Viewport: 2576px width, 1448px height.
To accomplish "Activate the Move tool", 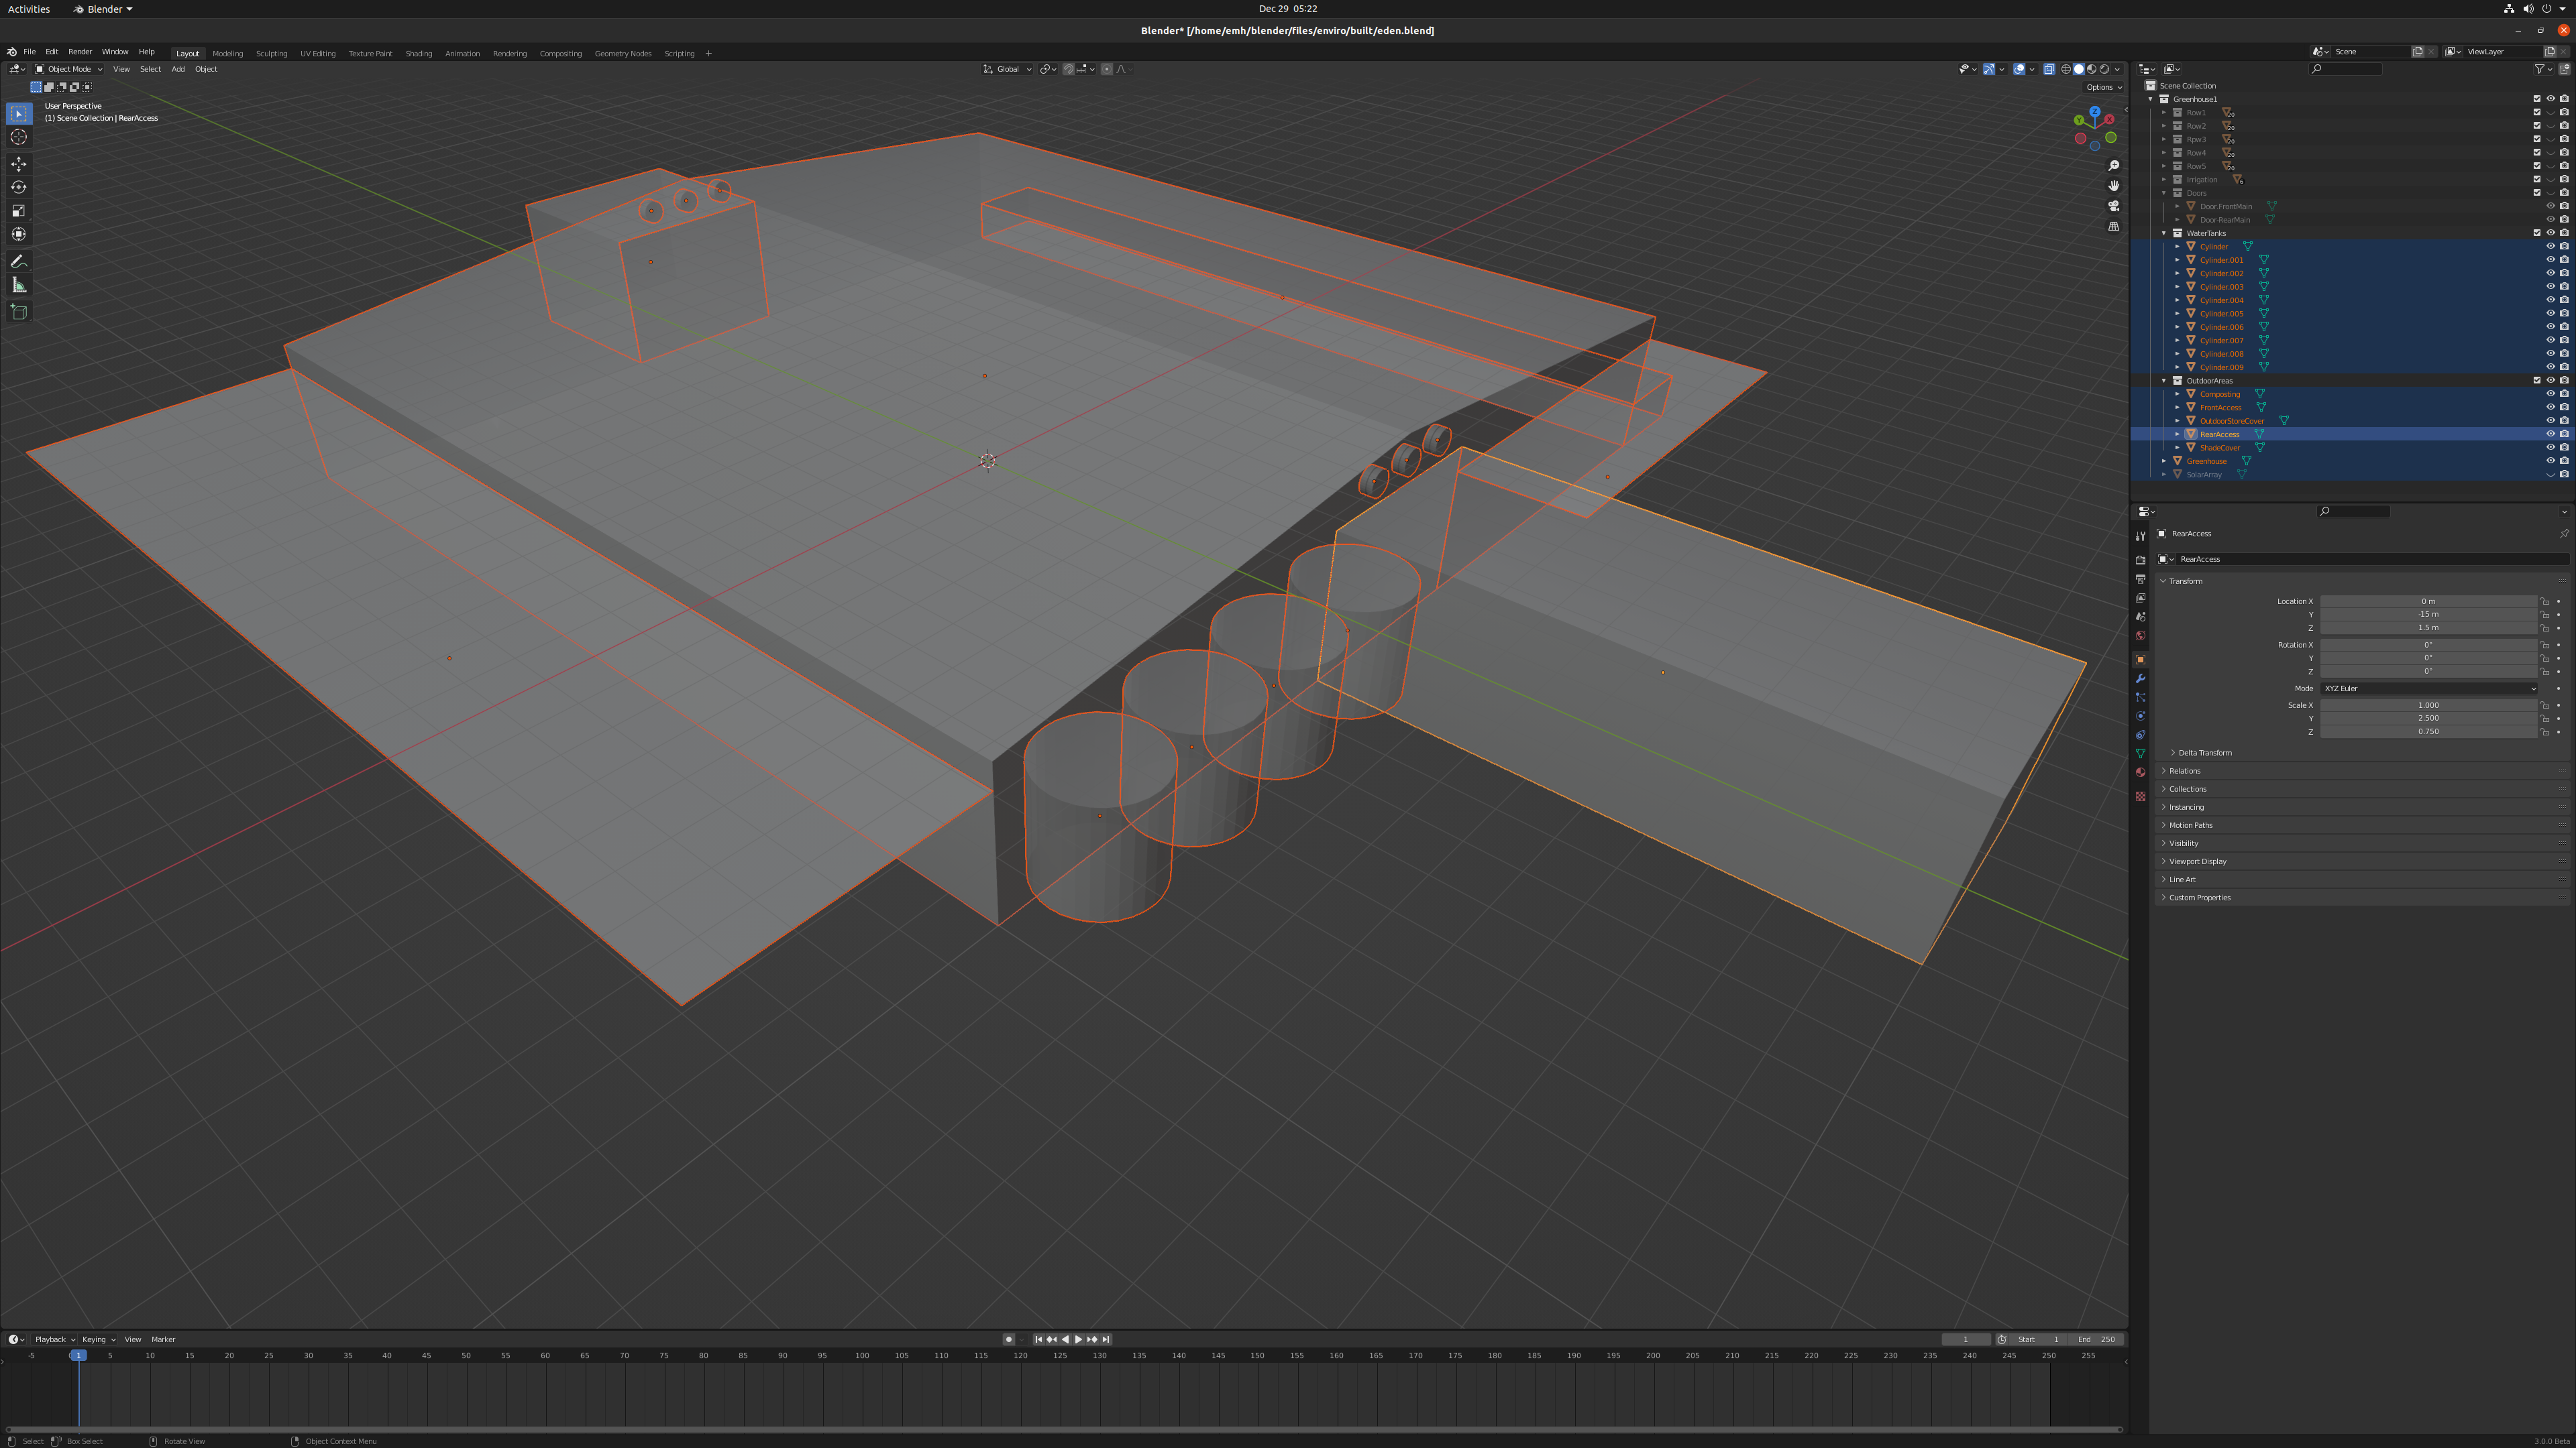I will pos(18,164).
